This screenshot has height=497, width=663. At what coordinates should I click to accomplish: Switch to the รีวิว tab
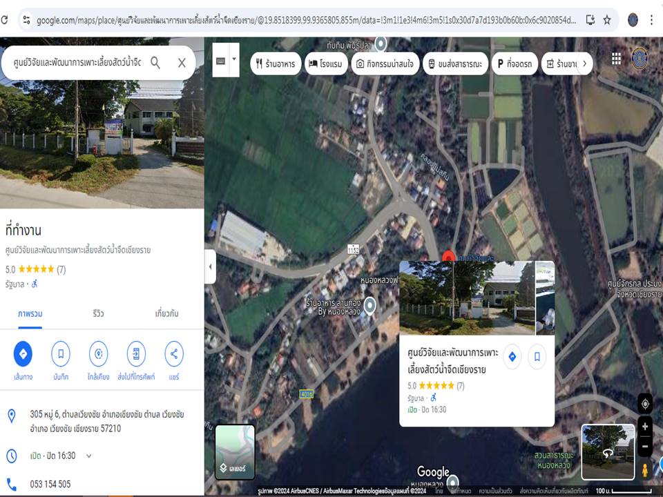point(98,314)
